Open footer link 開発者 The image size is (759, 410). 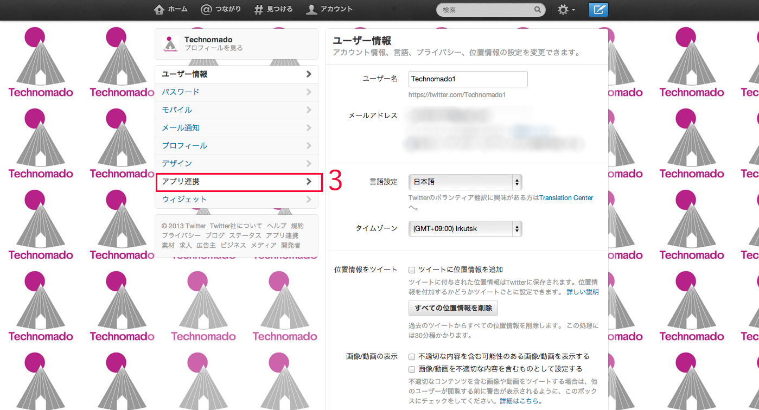coord(291,246)
